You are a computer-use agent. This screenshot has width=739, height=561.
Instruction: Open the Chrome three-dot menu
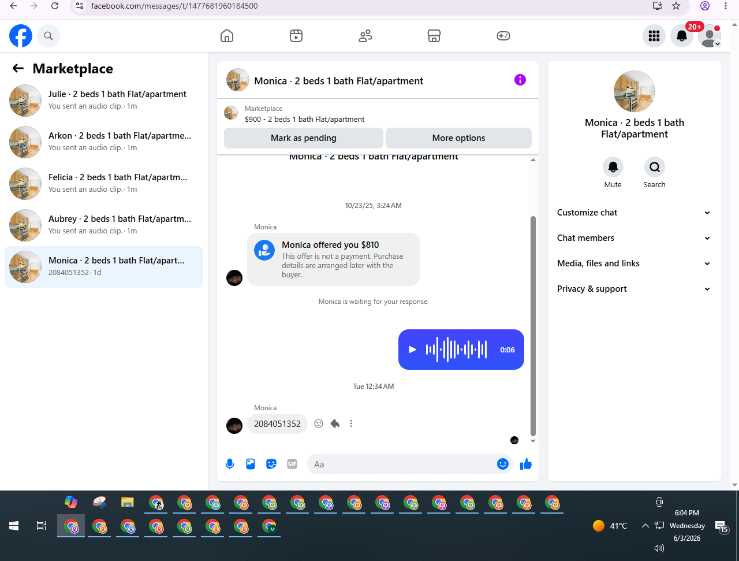pos(726,6)
